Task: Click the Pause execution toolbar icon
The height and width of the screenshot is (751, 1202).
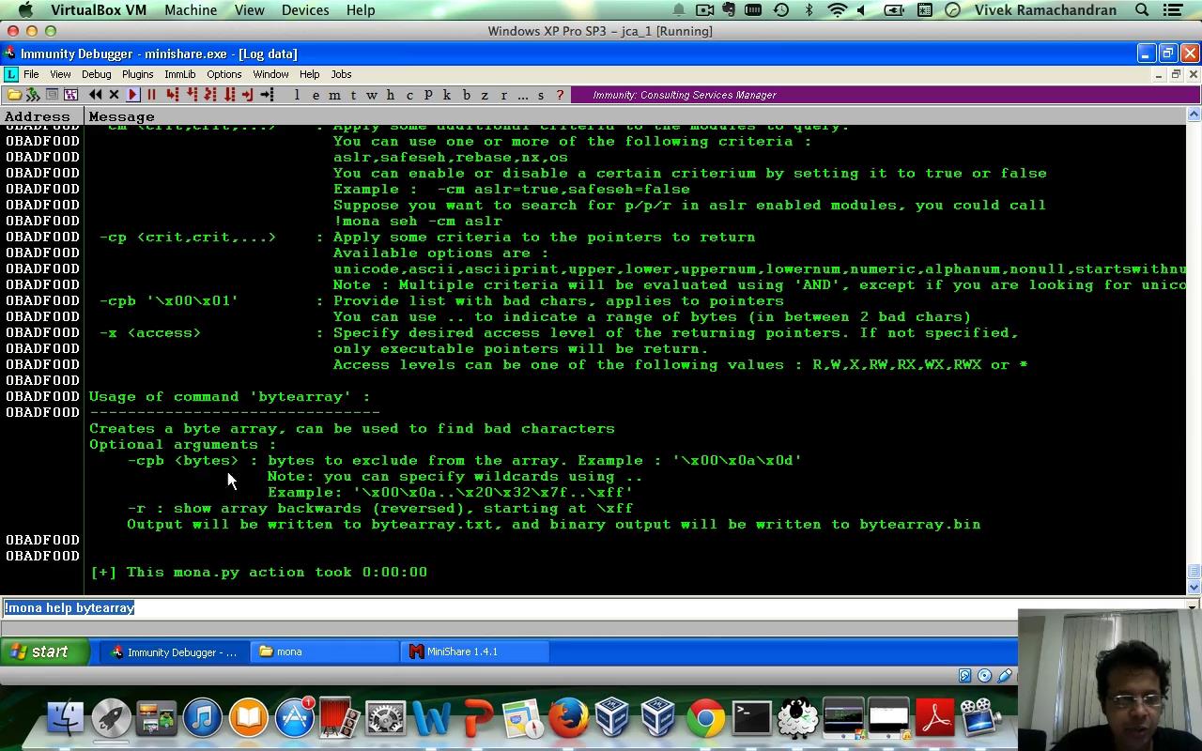Action: point(151,95)
